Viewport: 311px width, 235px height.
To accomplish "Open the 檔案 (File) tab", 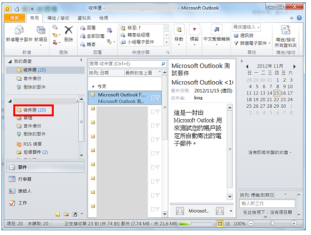I will coord(14,18).
